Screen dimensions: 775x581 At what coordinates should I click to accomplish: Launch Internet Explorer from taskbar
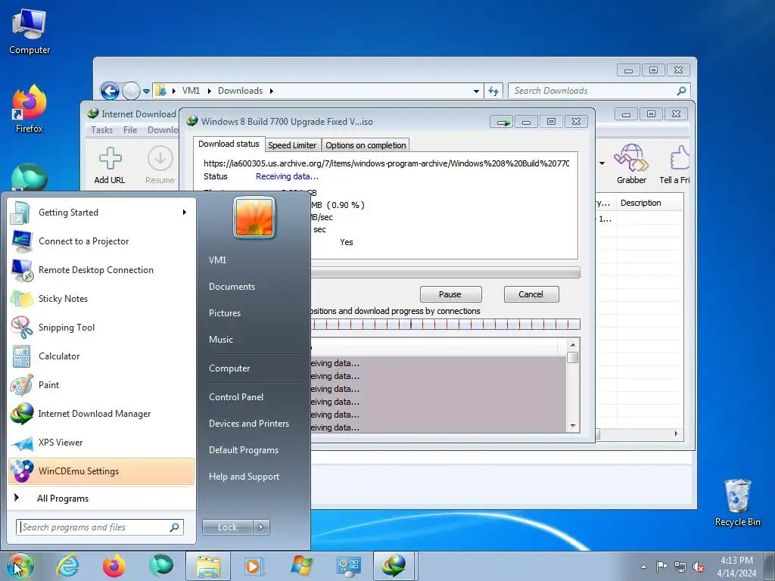point(67,566)
